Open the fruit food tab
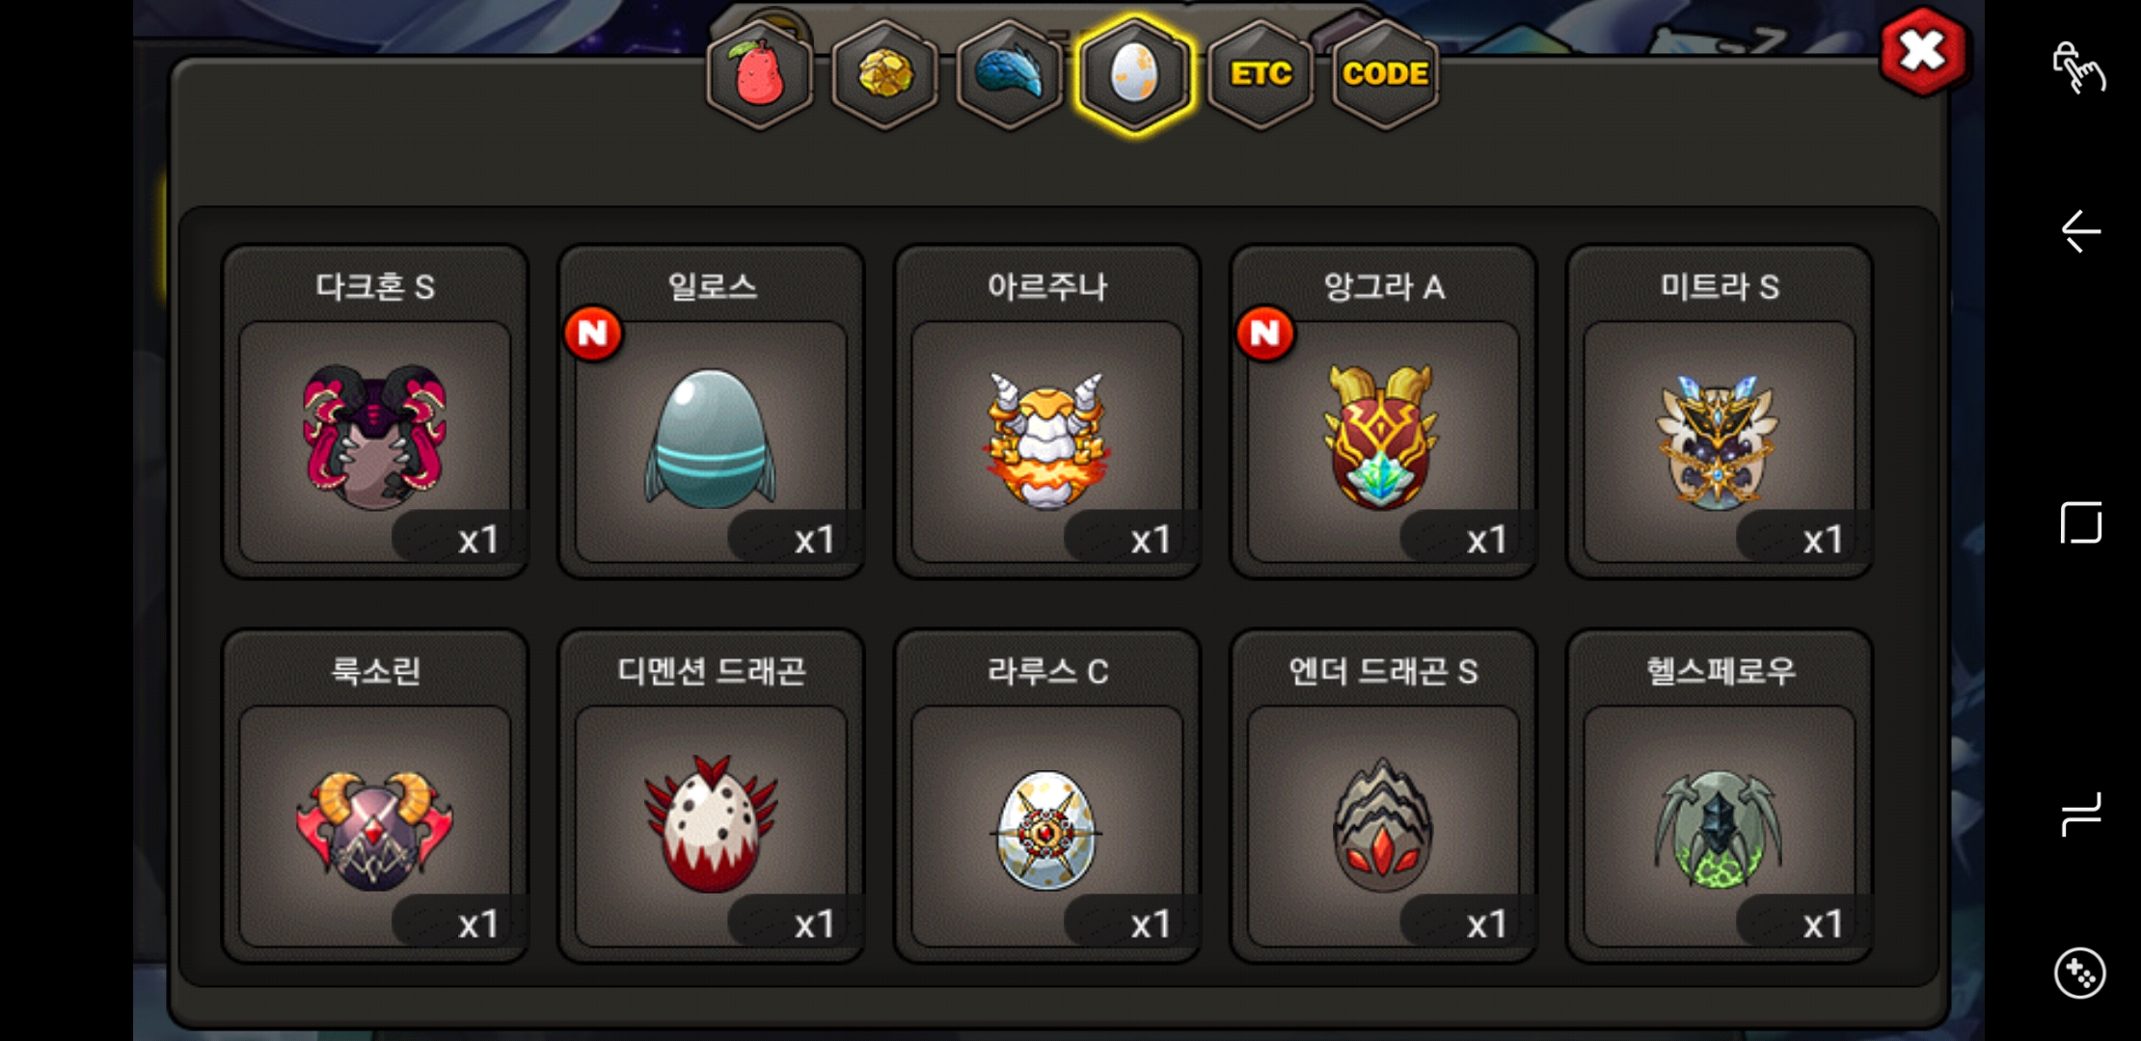This screenshot has height=1041, width=2141. point(760,74)
